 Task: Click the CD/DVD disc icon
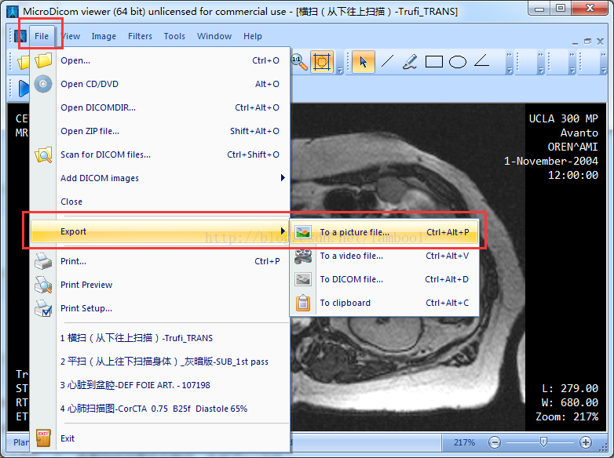pos(43,84)
